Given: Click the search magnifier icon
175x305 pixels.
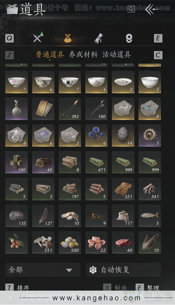Looking at the screenshot, I should [x=131, y=9].
